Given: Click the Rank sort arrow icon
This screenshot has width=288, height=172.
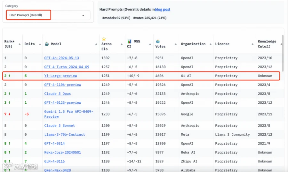Looking at the screenshot, I should 20,44.
